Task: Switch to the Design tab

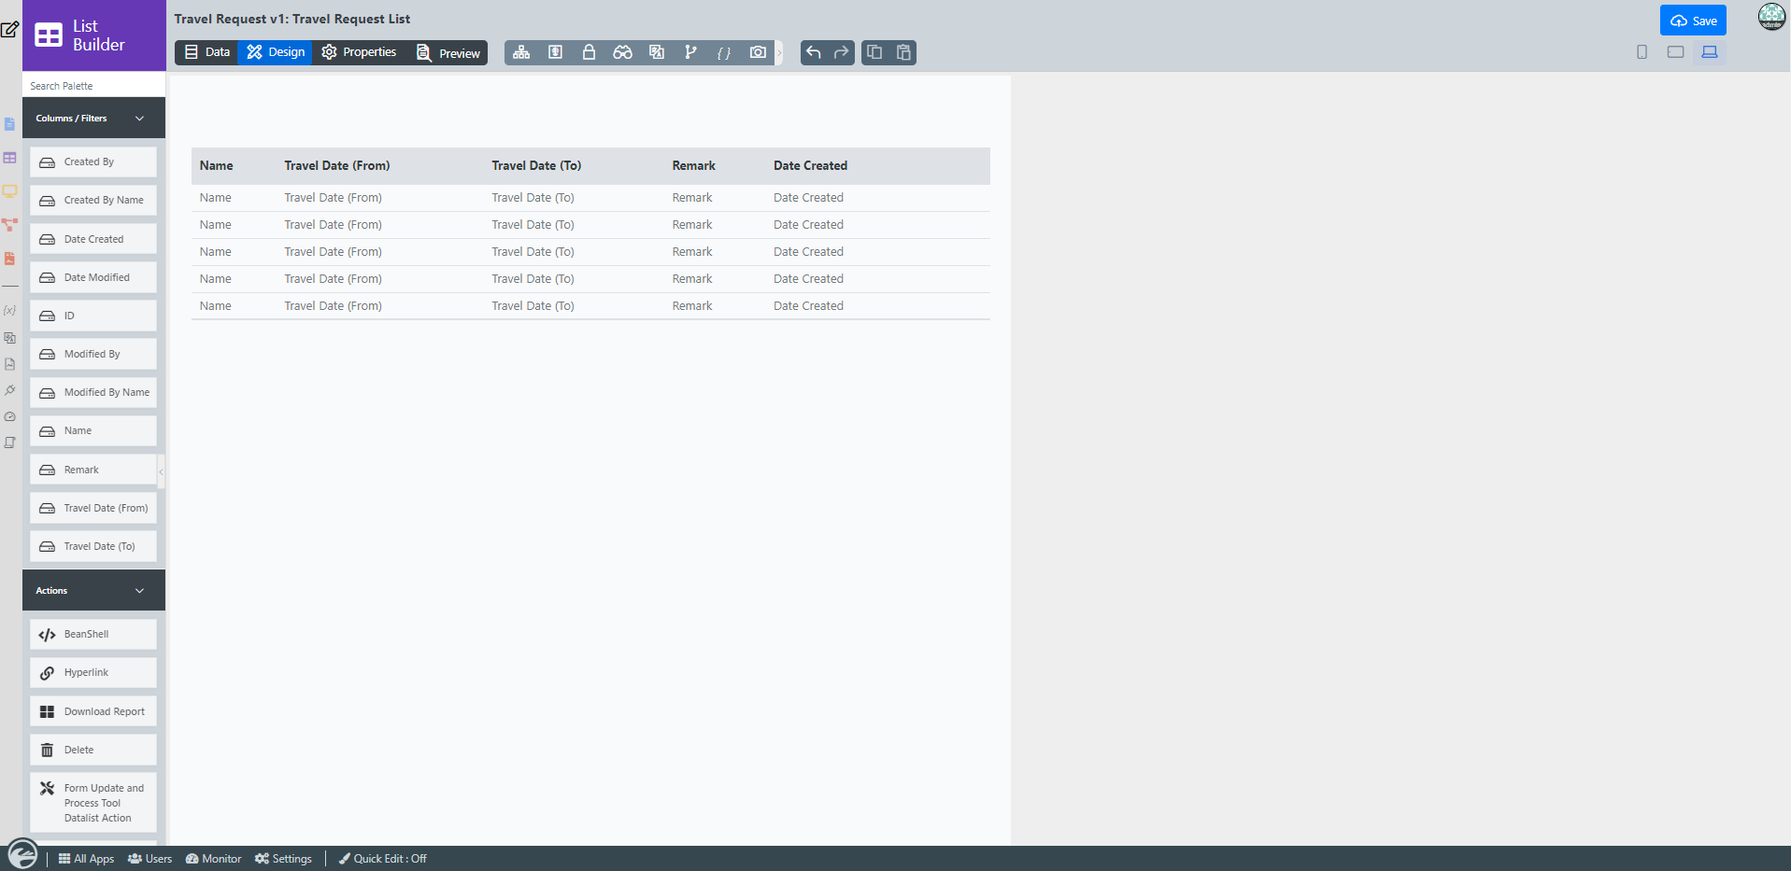Action: tap(276, 52)
